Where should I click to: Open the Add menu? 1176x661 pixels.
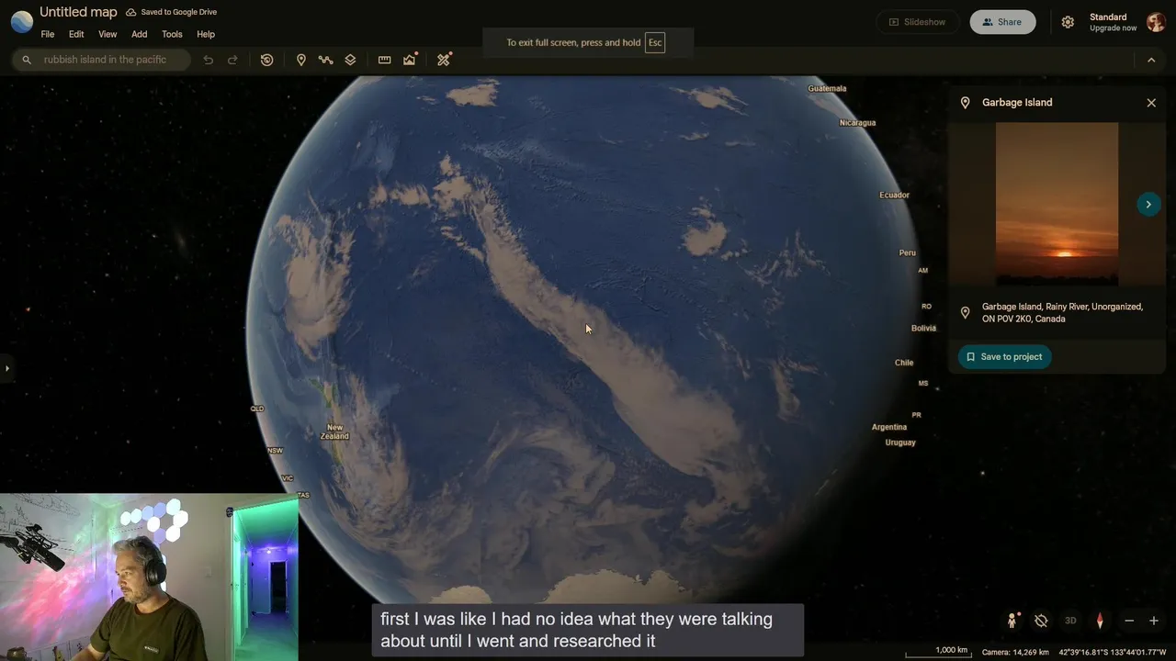pos(139,34)
